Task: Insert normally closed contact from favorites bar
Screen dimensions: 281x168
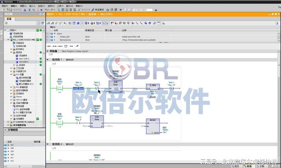Action: 54,46
